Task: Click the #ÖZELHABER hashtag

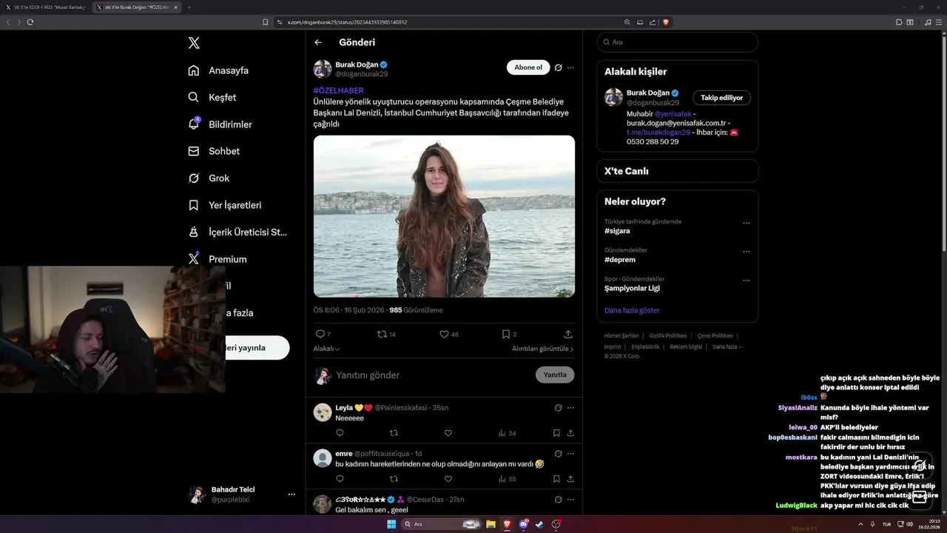Action: 338,90
